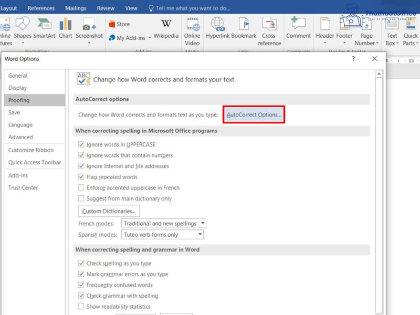Select the Screenshot tool
The height and width of the screenshot is (315, 420).
89,27
